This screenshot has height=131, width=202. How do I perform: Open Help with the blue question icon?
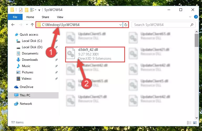[196, 17]
